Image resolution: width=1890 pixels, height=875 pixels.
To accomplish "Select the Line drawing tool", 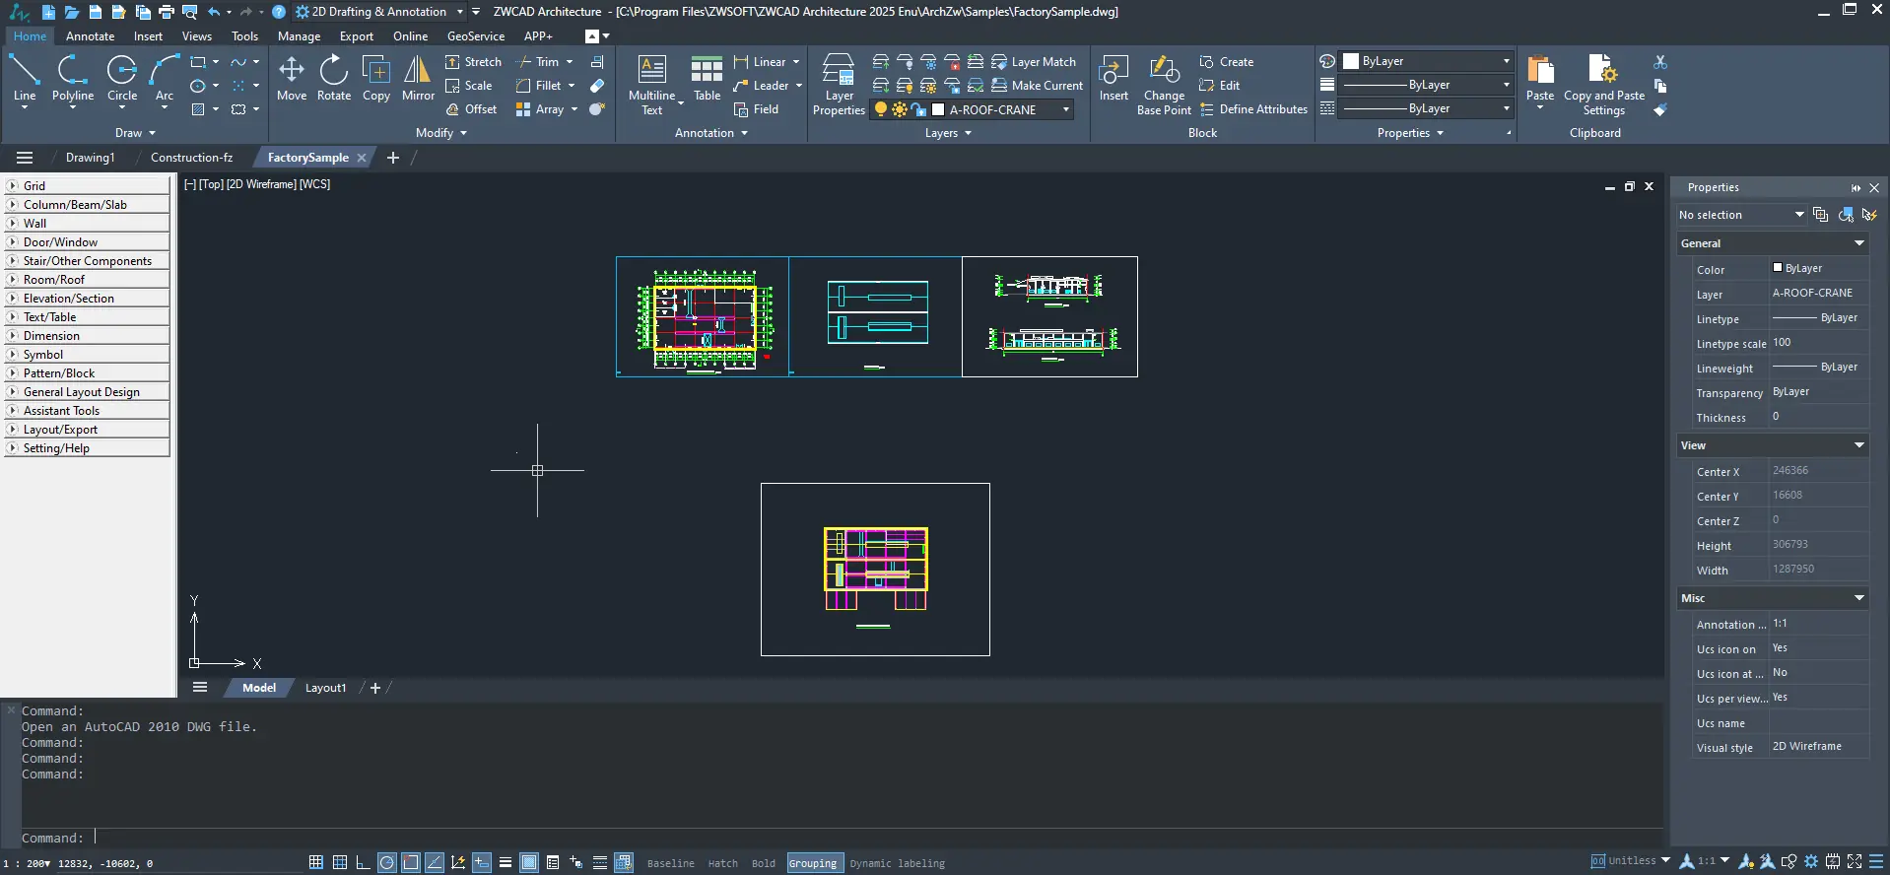I will tap(25, 79).
